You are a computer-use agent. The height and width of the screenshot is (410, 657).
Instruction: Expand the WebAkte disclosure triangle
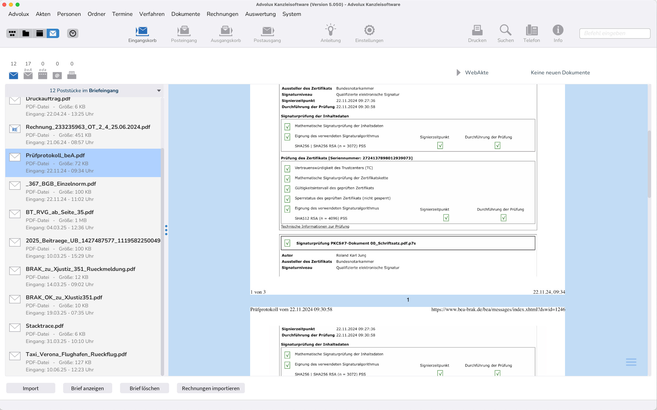point(459,72)
